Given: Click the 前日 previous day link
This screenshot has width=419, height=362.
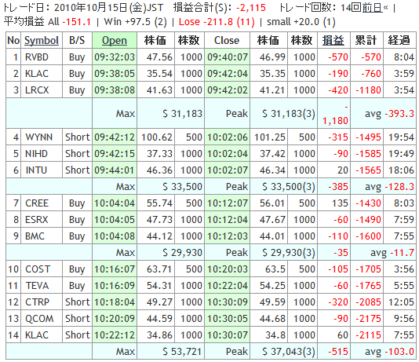Looking at the screenshot, I should [373, 8].
